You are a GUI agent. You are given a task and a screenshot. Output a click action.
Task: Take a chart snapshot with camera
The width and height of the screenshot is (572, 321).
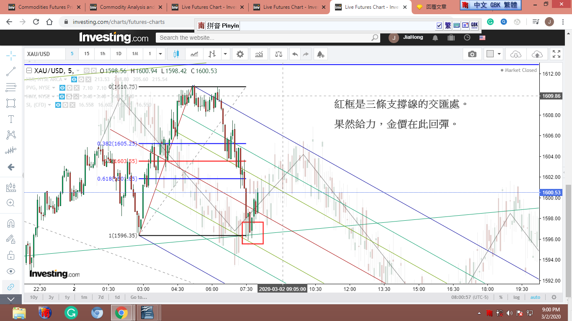coord(472,54)
